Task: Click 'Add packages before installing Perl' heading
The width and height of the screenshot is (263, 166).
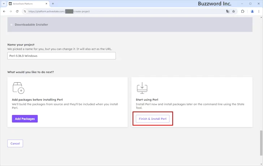Action: point(37,100)
